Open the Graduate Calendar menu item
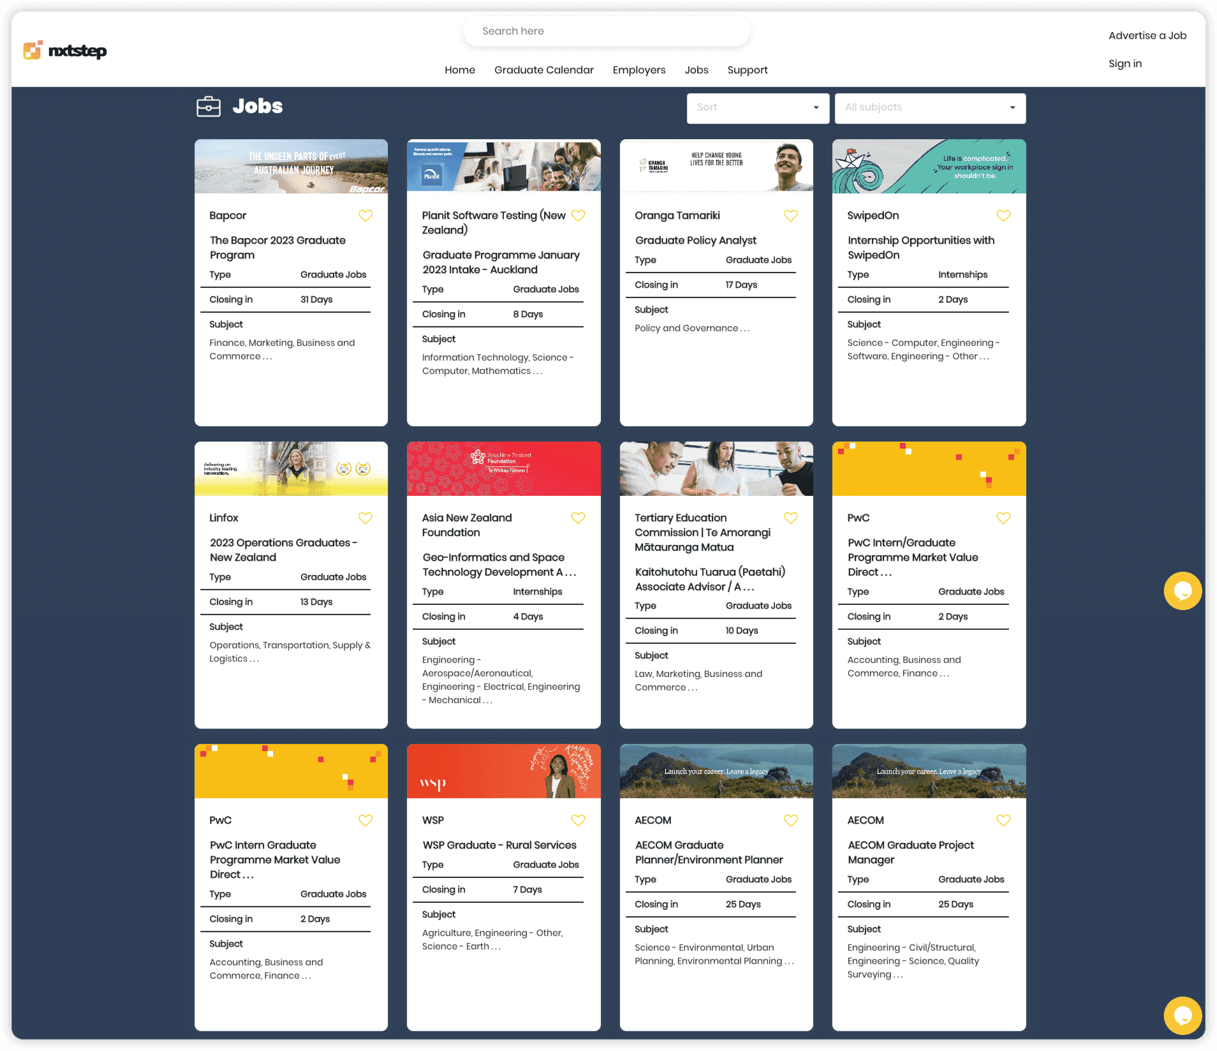The width and height of the screenshot is (1217, 1051). click(544, 70)
